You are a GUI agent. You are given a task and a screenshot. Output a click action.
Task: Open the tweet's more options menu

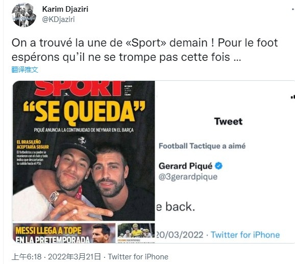click(x=293, y=9)
